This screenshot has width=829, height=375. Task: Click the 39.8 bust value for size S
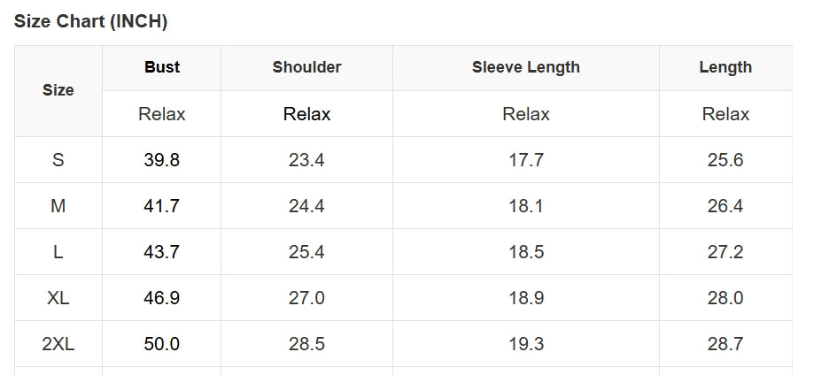coord(162,160)
